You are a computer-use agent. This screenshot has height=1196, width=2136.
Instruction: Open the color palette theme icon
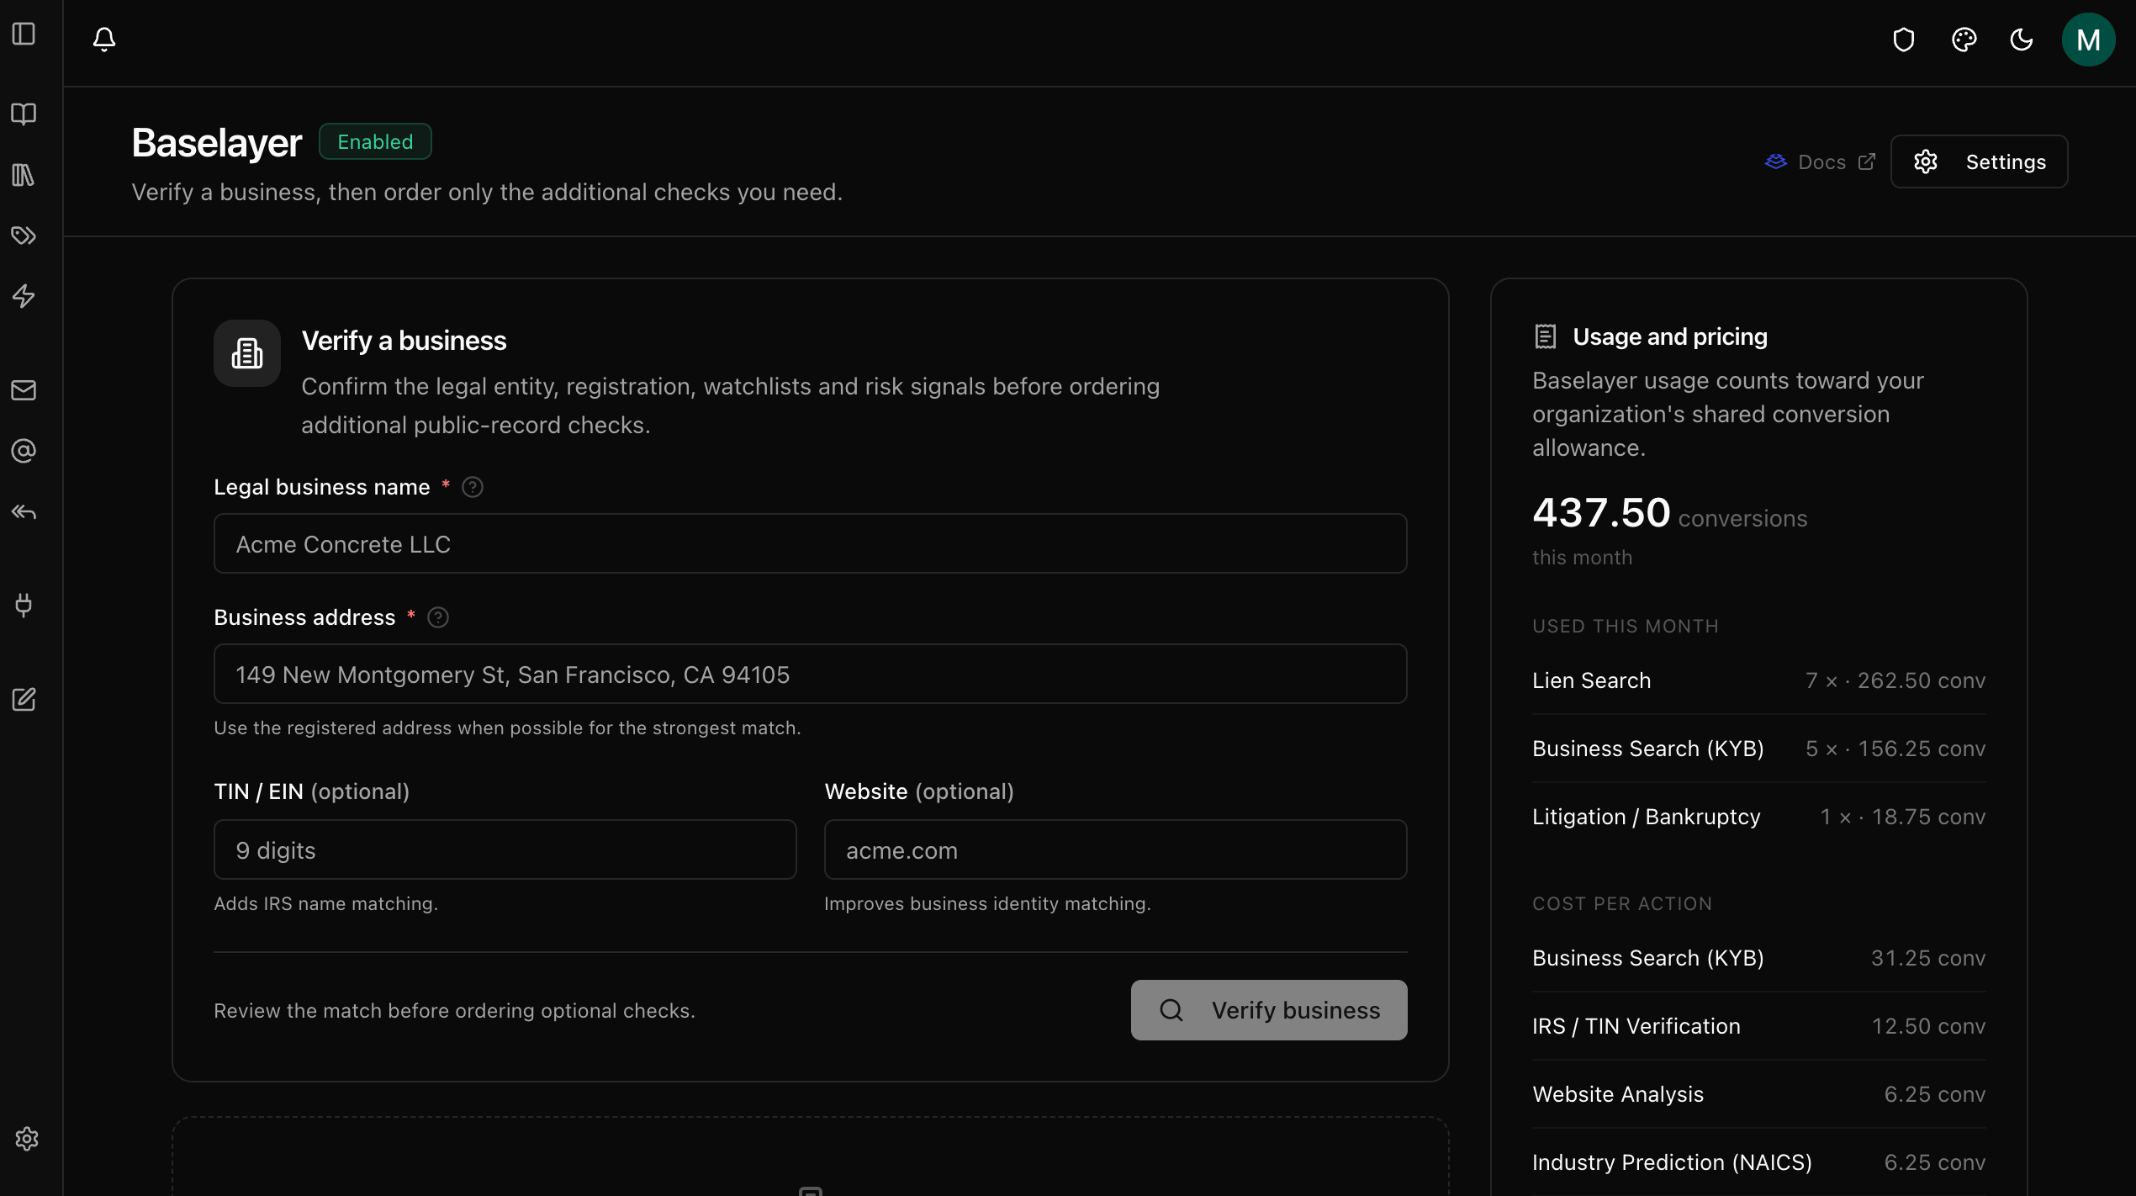[1964, 40]
